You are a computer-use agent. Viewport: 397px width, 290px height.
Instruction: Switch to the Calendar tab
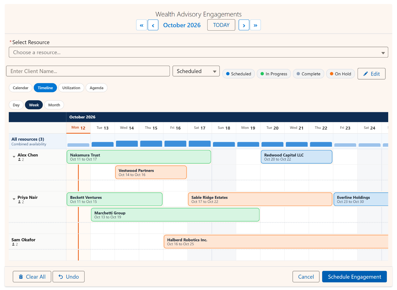coord(21,88)
